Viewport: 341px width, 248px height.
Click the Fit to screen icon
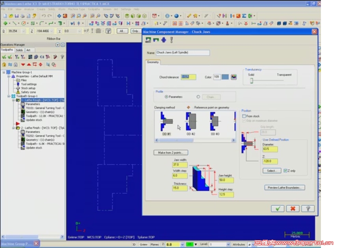59,16
